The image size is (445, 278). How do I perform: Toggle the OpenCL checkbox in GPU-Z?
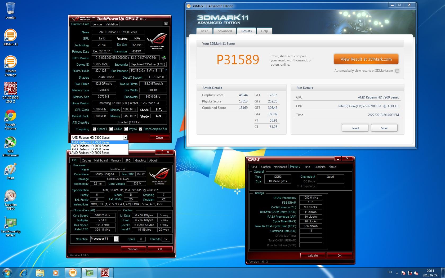(94, 129)
